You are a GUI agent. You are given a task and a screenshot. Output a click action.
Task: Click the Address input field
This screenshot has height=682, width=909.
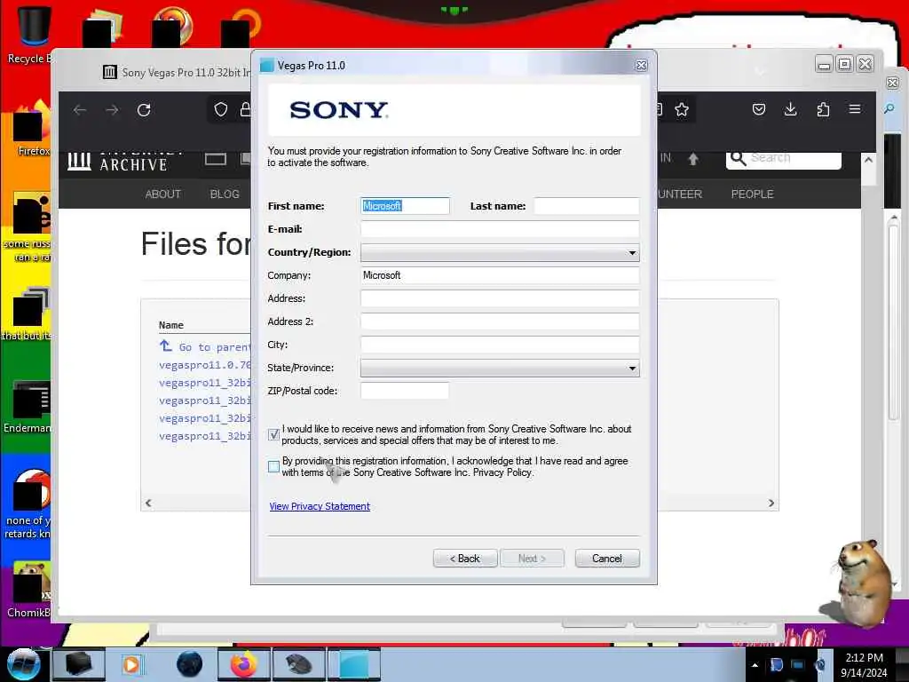(x=500, y=298)
